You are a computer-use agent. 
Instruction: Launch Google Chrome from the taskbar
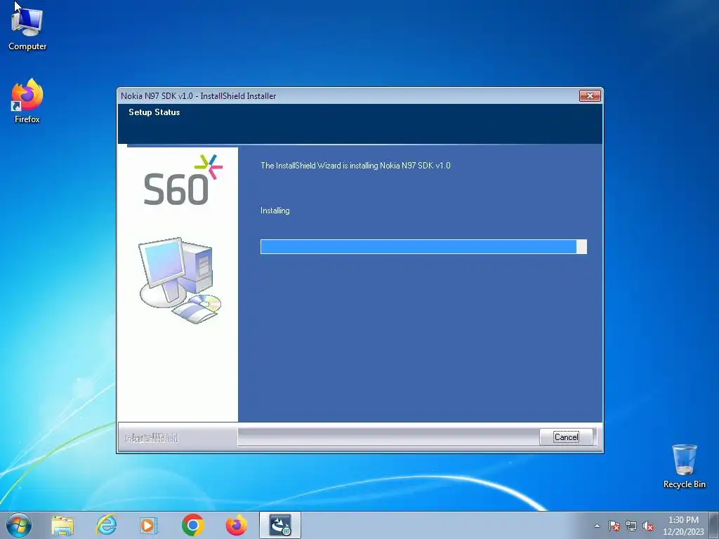click(192, 525)
